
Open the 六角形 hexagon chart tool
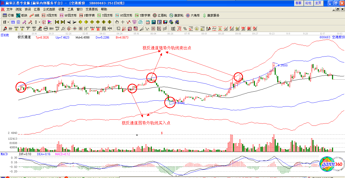[193, 15]
